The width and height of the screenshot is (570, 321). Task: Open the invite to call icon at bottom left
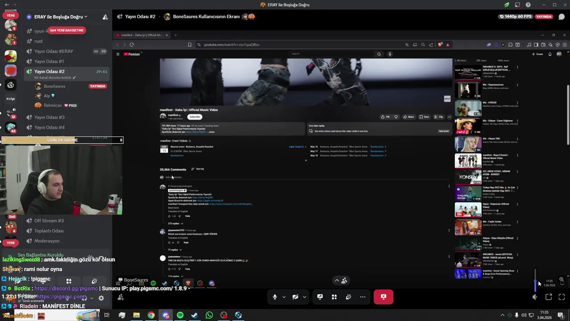click(x=121, y=297)
